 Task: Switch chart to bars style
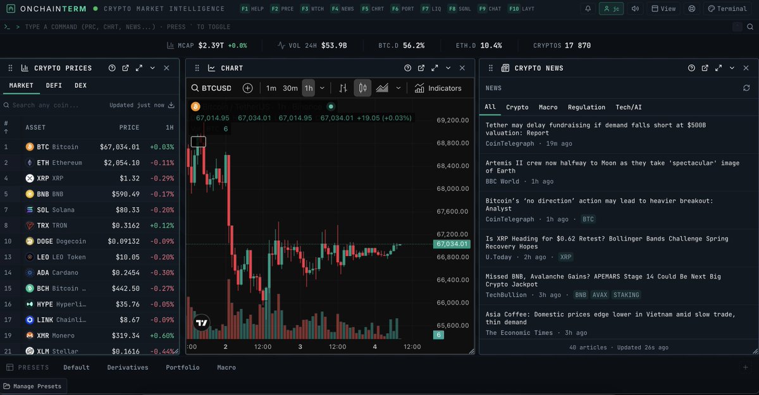(343, 88)
